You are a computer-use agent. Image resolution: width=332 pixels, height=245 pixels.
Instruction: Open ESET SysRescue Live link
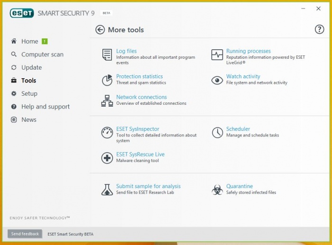pos(140,154)
